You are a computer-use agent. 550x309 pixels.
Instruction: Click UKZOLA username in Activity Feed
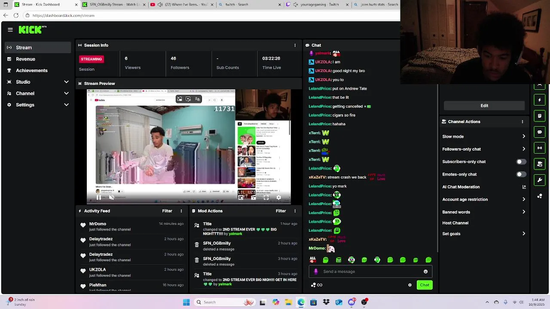pos(97,270)
